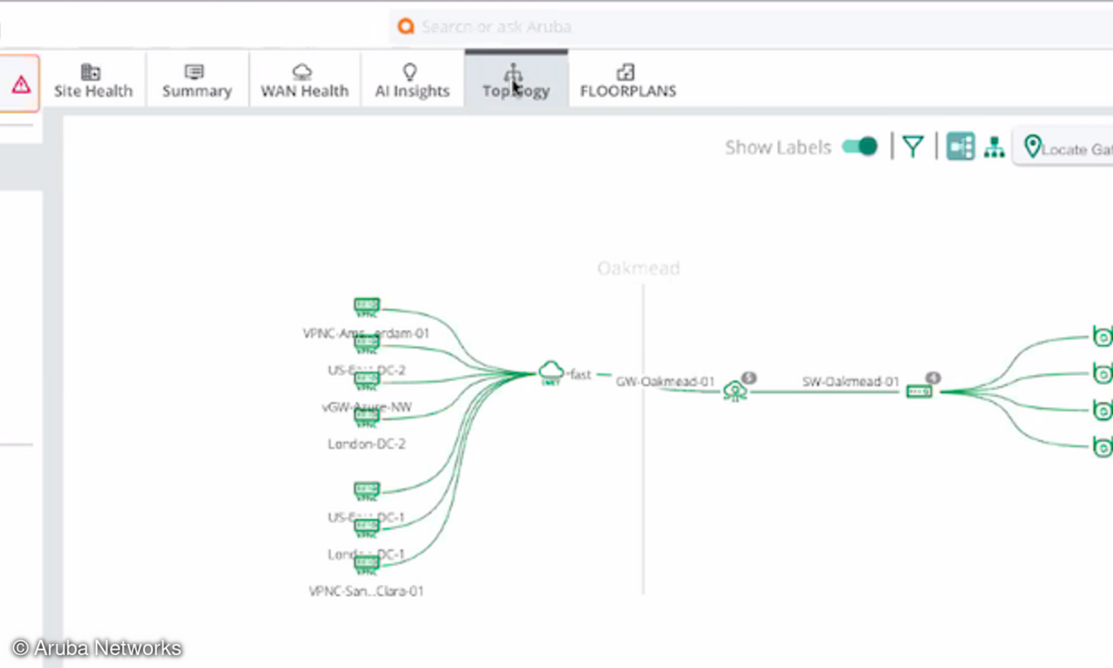The height and width of the screenshot is (668, 1113).
Task: Click the SW-Oakmead-01 switch icon
Action: coord(919,392)
